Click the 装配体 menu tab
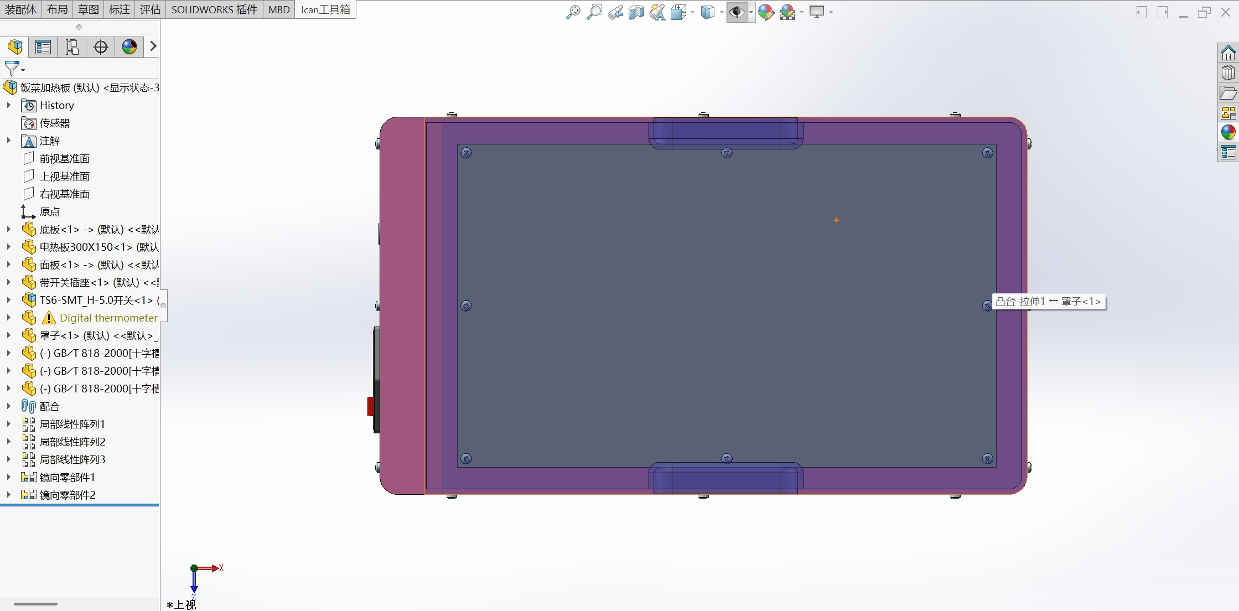1239x611 pixels. pyautogui.click(x=19, y=9)
